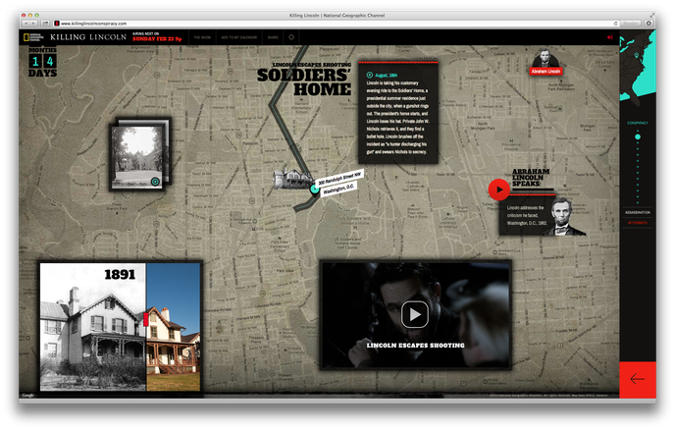Mute the site audio speaker icon
The image size is (675, 430).
coord(609,37)
